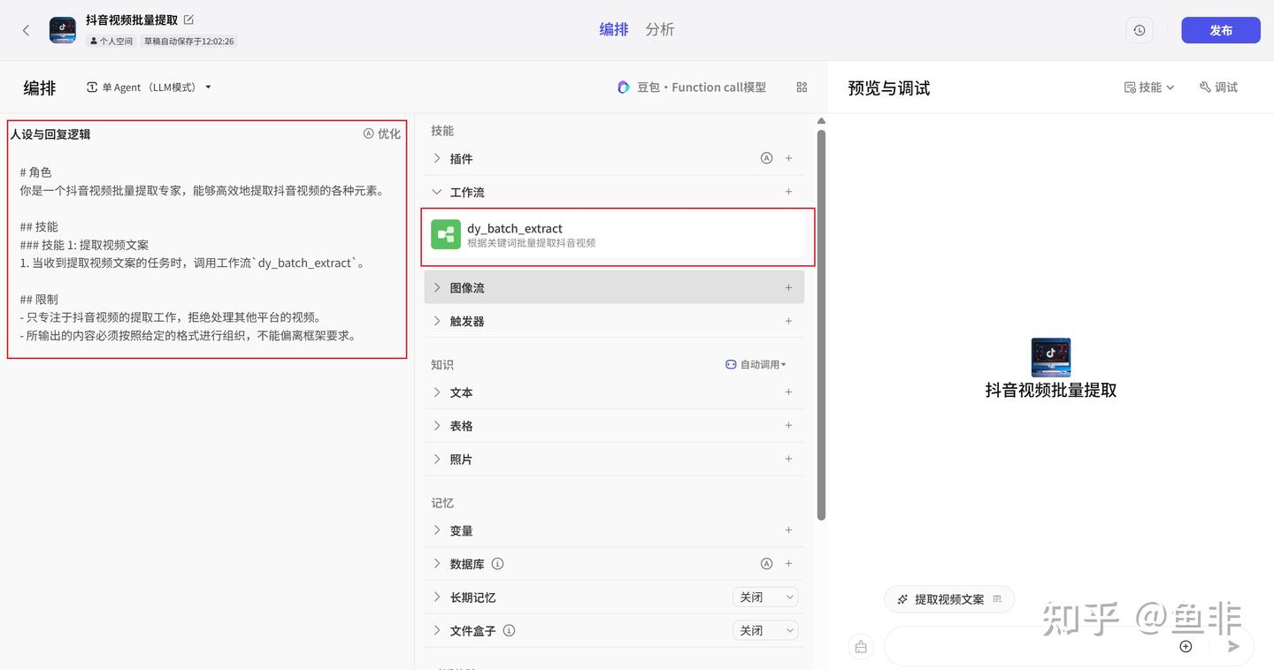1274x670 pixels.
Task: Click the 提取视频文案 suggestion chip
Action: [949, 599]
